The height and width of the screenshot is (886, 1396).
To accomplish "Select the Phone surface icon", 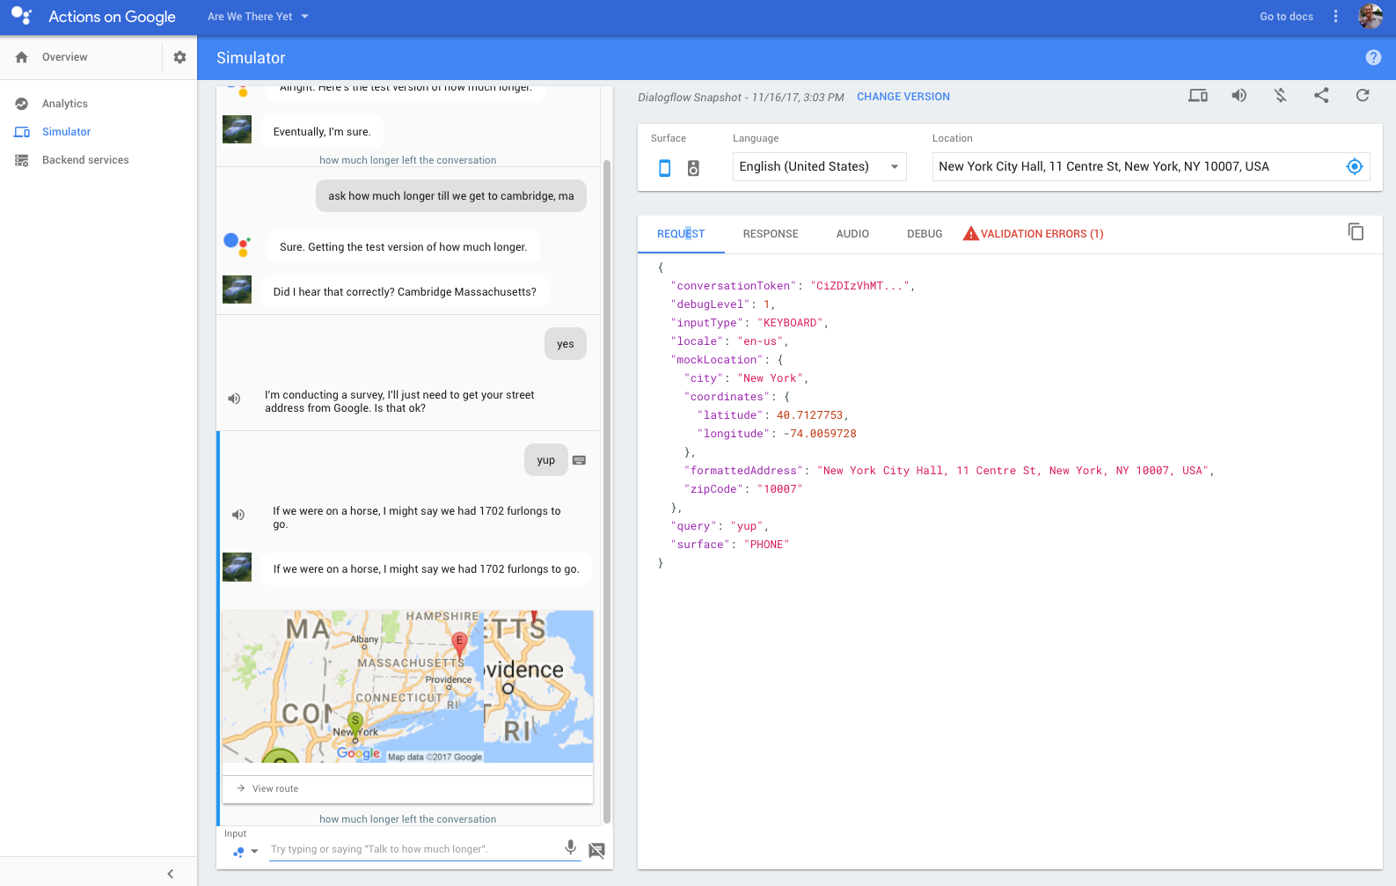I will click(x=665, y=168).
